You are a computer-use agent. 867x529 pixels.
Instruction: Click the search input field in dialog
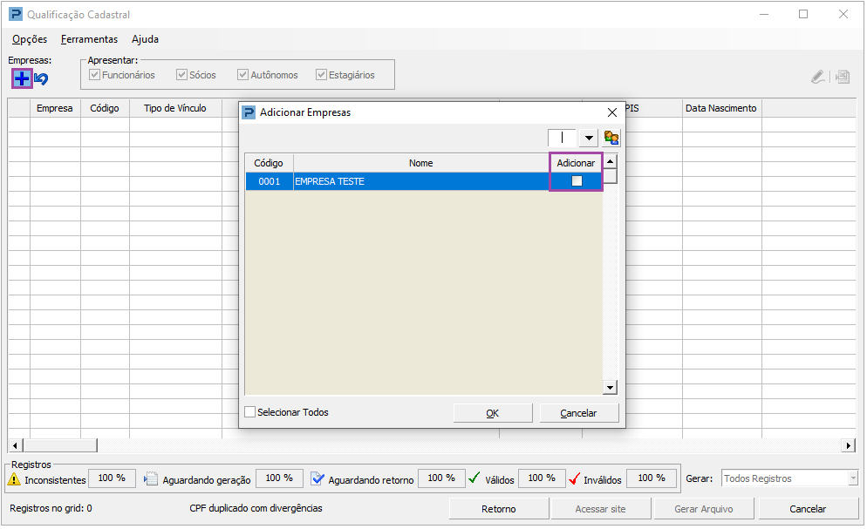coord(563,138)
